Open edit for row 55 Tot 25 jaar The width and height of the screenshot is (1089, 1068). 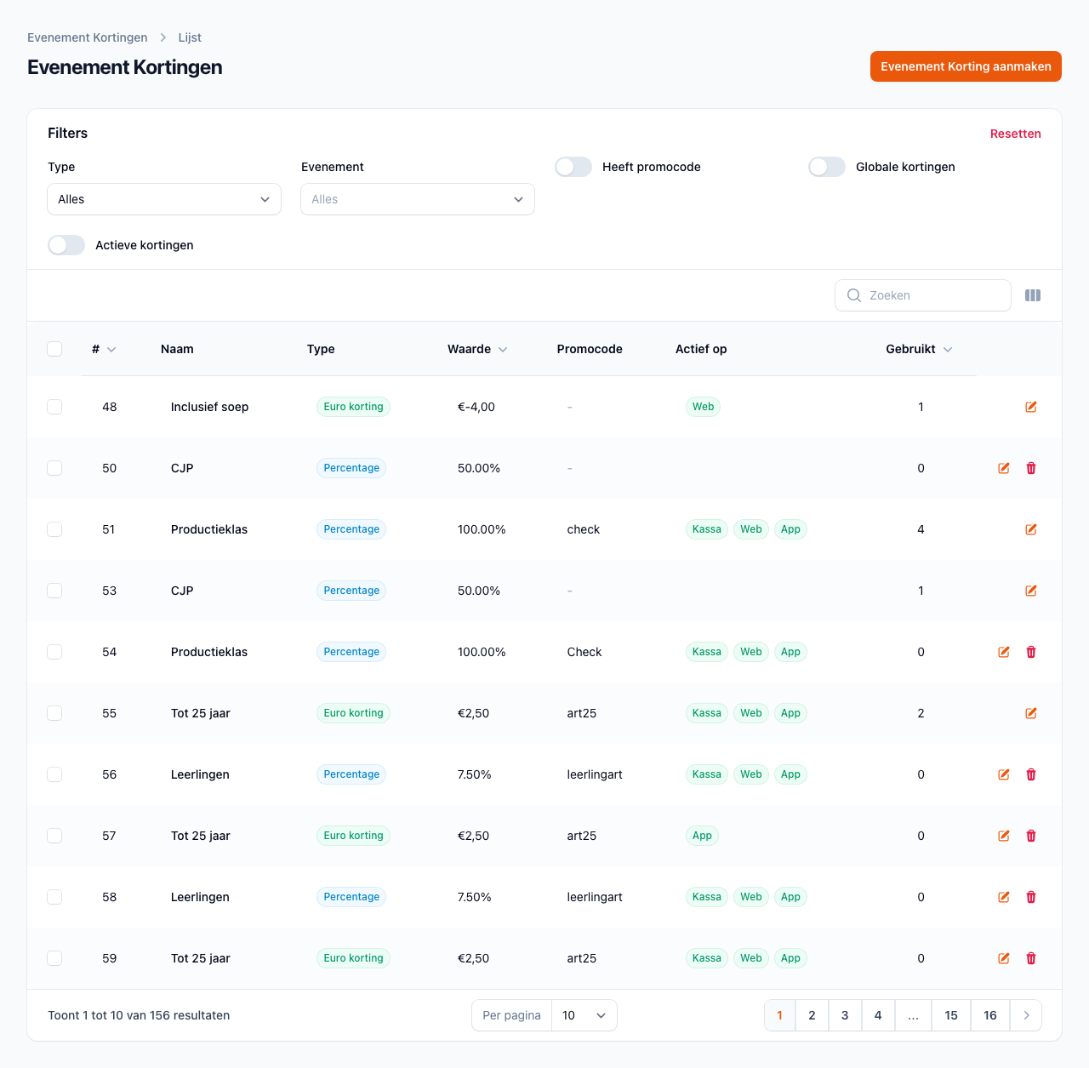pyautogui.click(x=1030, y=713)
